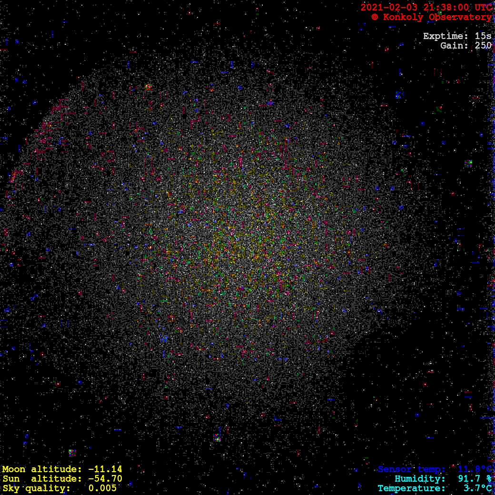The image size is (495, 495).
Task: Click the bright multicolored spot near bottom-left corner
Action: 72,452
